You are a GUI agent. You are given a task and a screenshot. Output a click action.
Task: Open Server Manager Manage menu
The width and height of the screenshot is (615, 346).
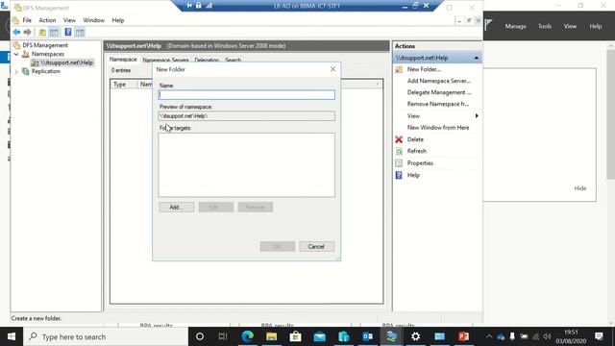[515, 26]
